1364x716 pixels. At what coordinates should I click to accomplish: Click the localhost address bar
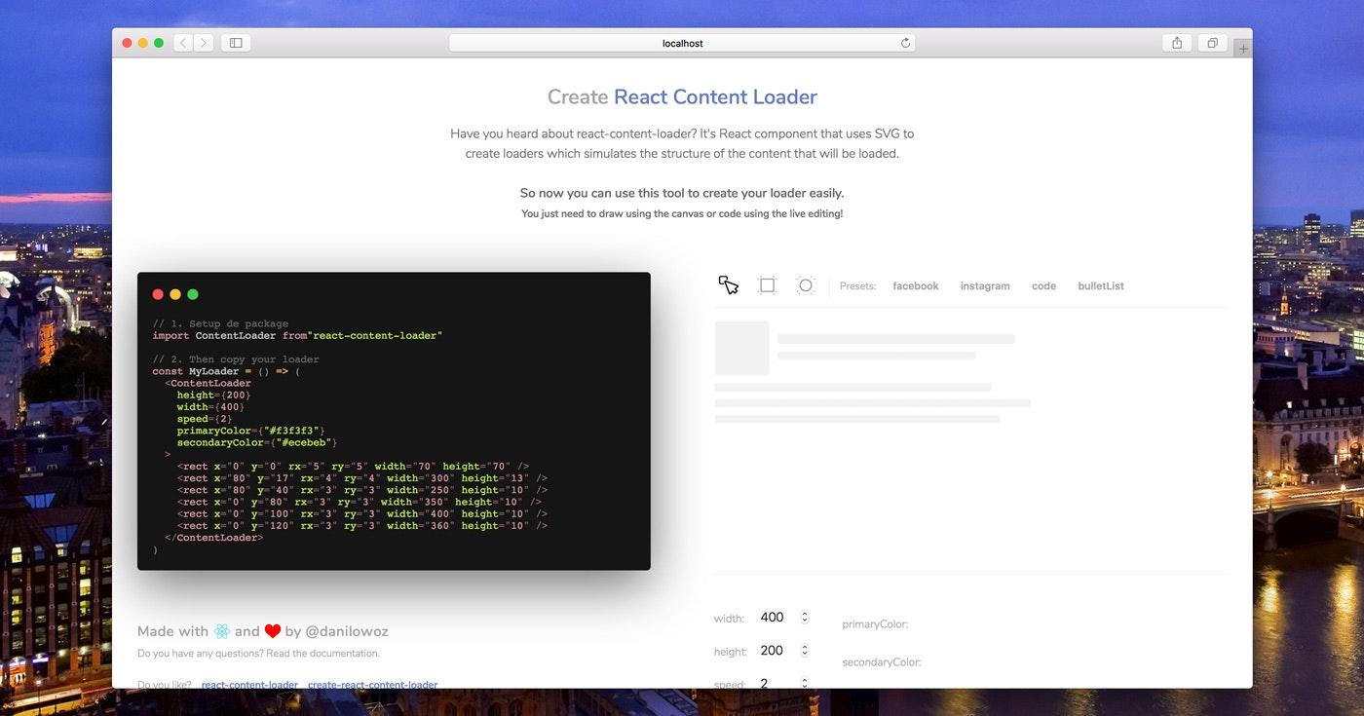click(682, 43)
